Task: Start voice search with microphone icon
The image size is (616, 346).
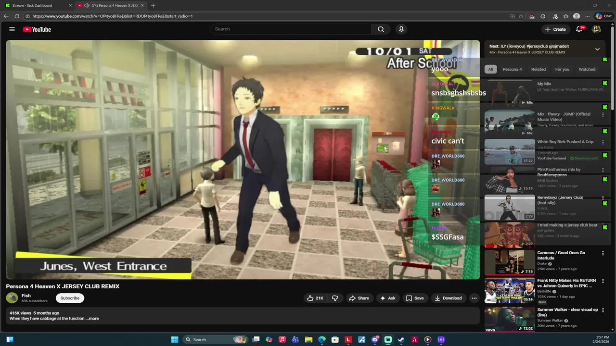Action: pos(401,29)
